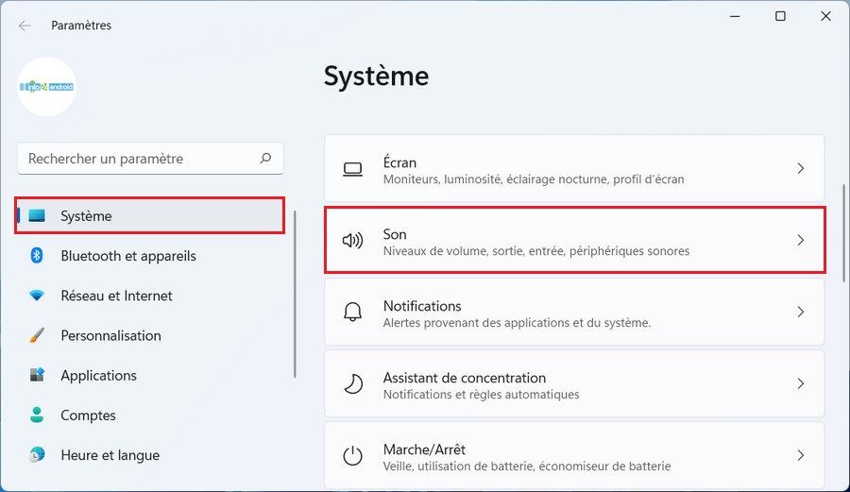Screen dimensions: 850x492
Task: Open the user profile avatar
Action: click(x=46, y=87)
